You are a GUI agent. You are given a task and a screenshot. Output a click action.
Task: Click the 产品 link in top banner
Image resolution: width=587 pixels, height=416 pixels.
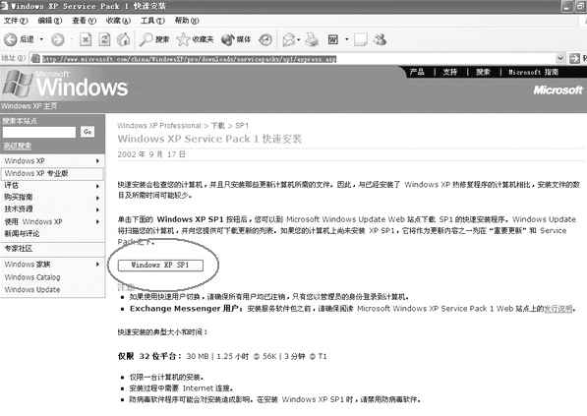coord(417,72)
